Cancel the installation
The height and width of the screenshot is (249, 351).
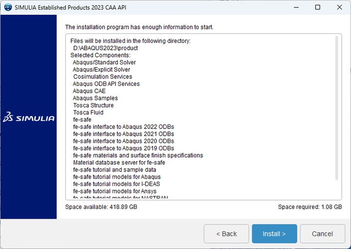[322, 234]
